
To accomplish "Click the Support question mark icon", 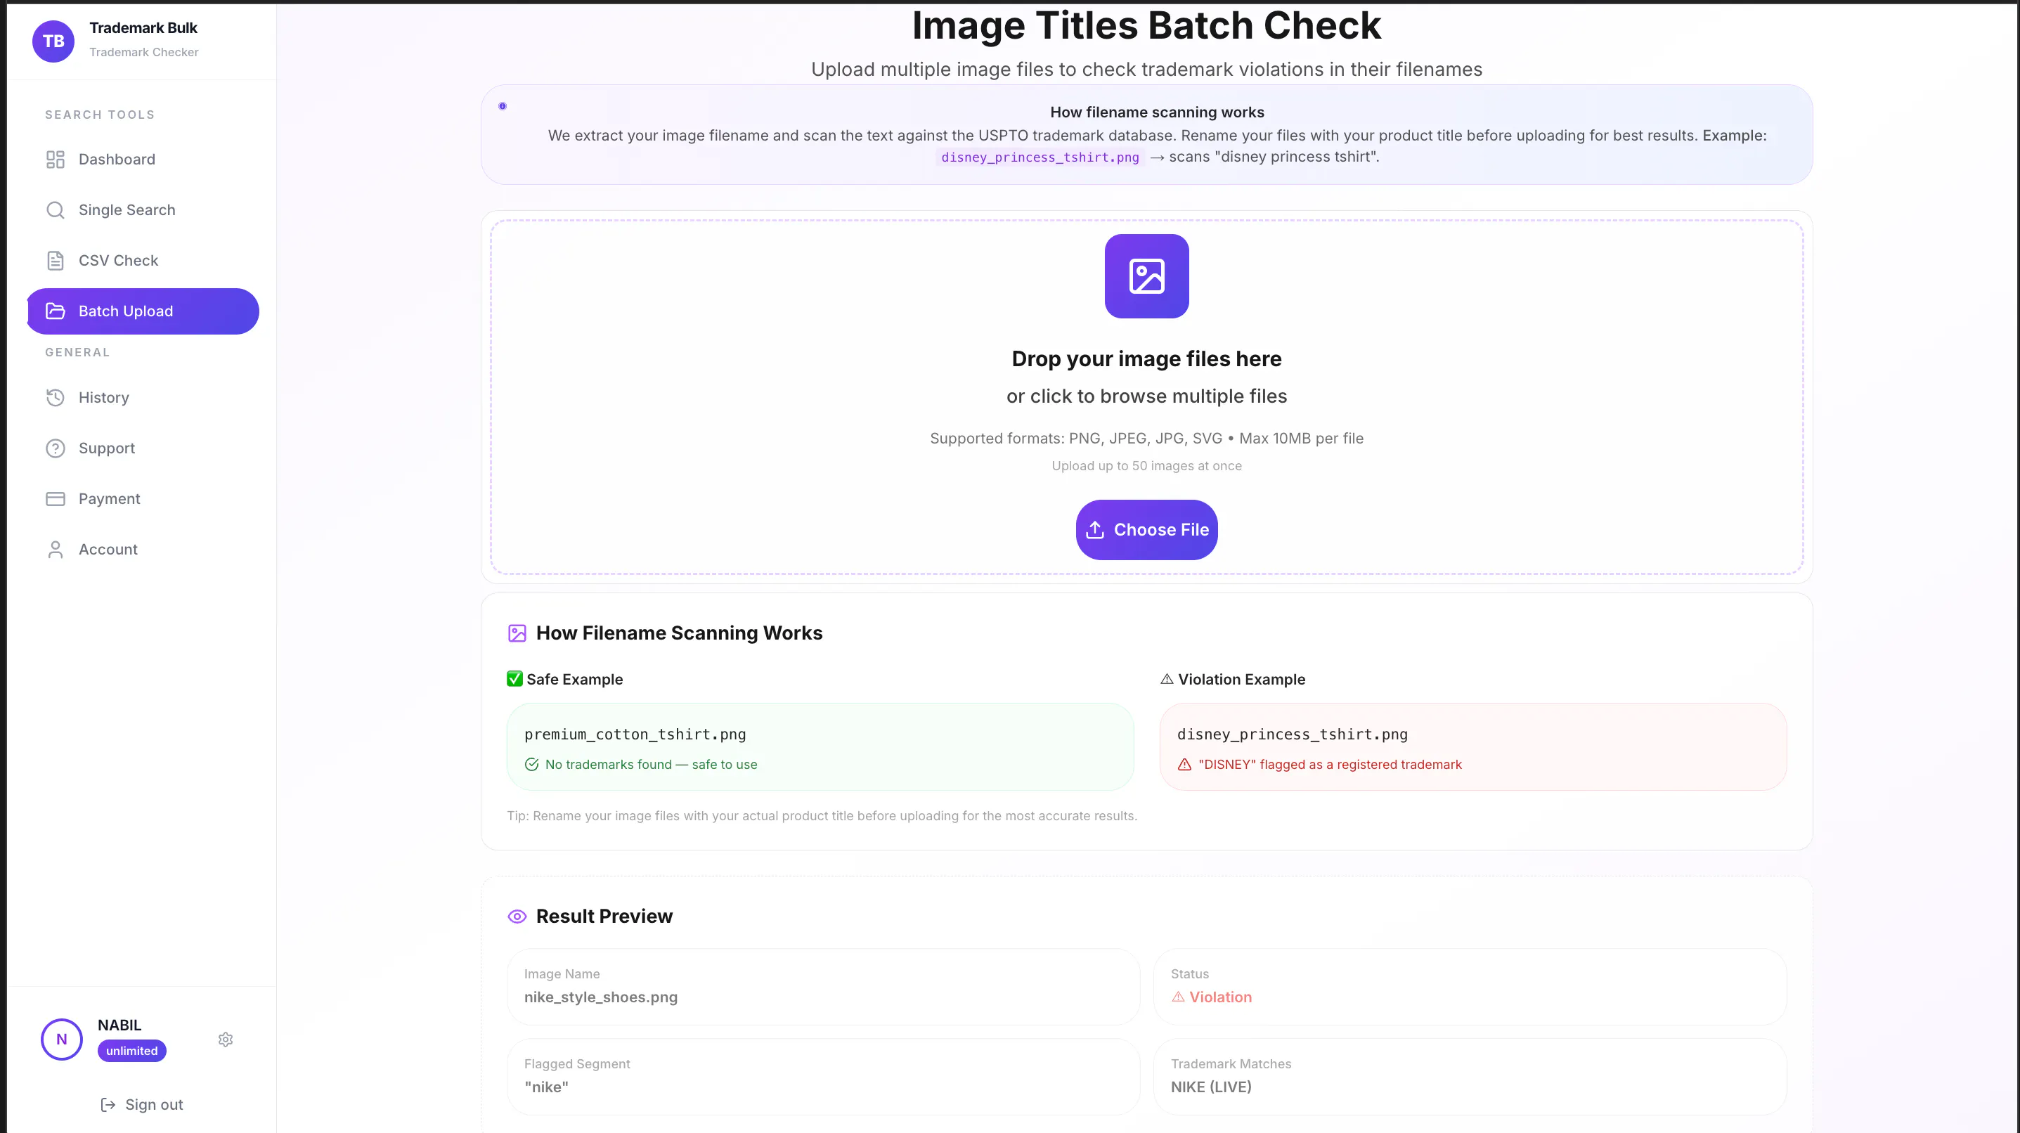I will point(55,448).
